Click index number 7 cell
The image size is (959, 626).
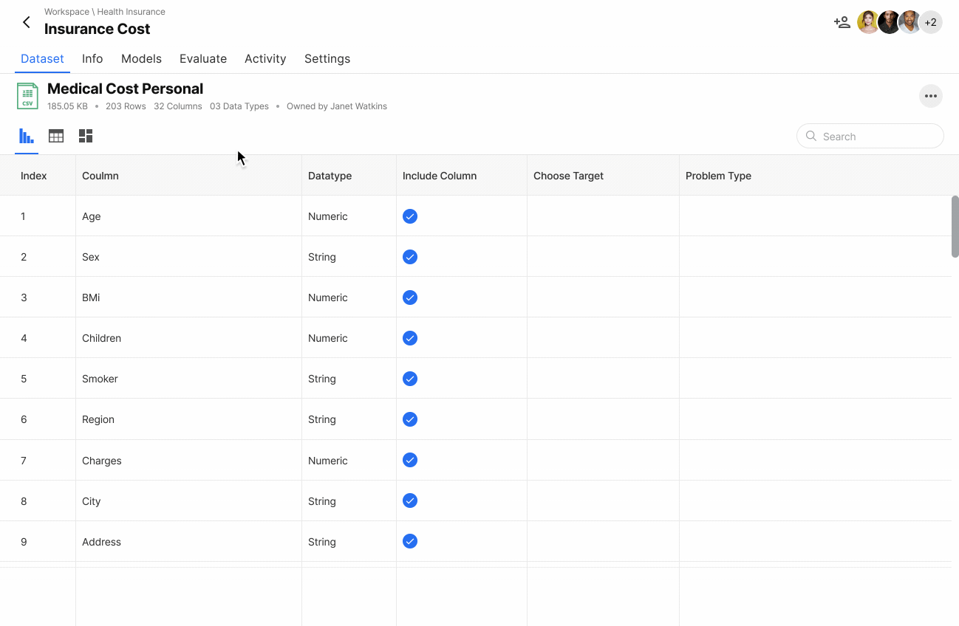[x=38, y=461]
